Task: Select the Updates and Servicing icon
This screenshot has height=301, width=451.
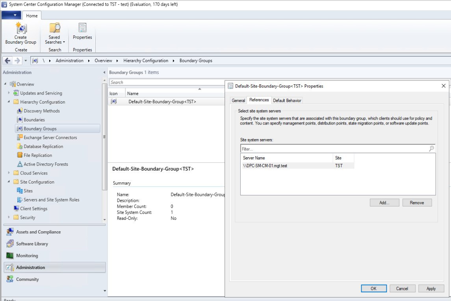Action: tap(16, 93)
